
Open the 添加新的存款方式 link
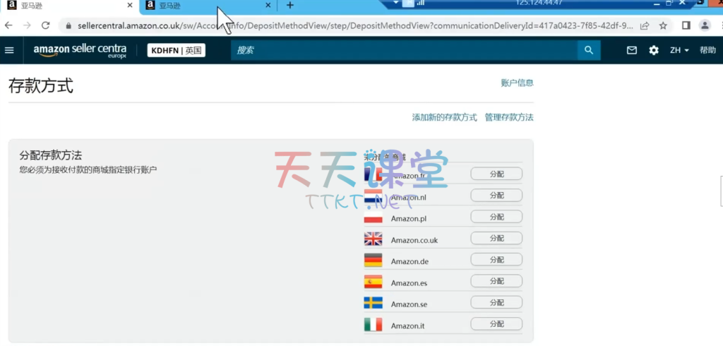pos(444,117)
